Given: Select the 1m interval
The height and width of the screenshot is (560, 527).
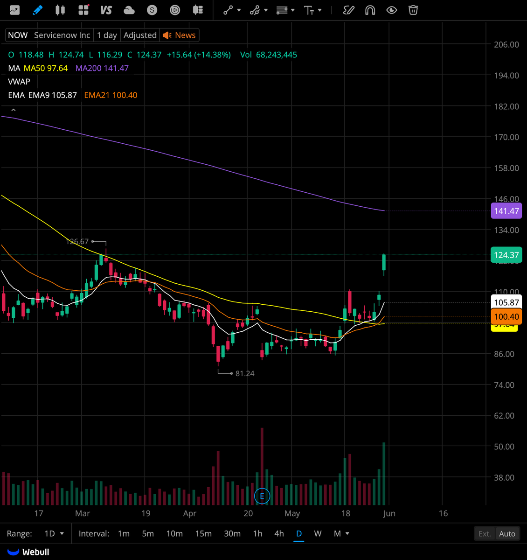Looking at the screenshot, I should point(124,533).
